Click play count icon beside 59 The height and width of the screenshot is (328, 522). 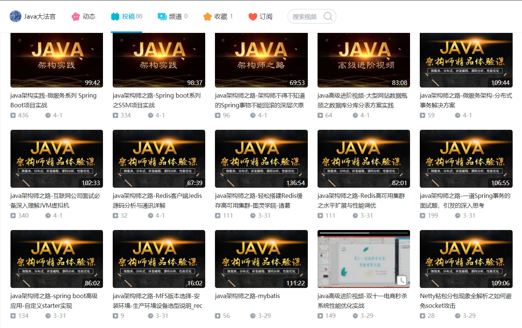point(422,115)
